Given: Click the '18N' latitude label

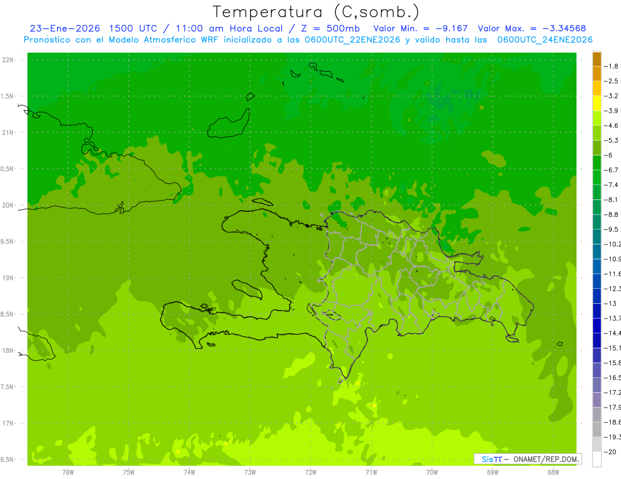Looking at the screenshot, I should (8, 350).
